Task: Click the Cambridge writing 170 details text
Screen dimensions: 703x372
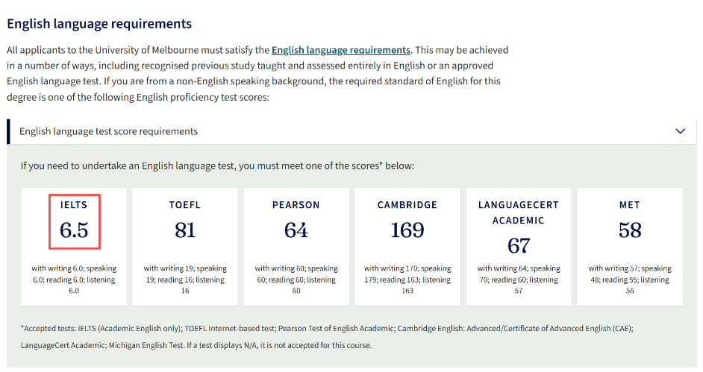Action: tap(407, 280)
